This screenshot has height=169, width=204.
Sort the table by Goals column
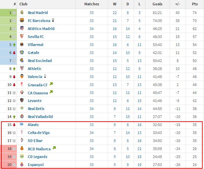pos(157,4)
